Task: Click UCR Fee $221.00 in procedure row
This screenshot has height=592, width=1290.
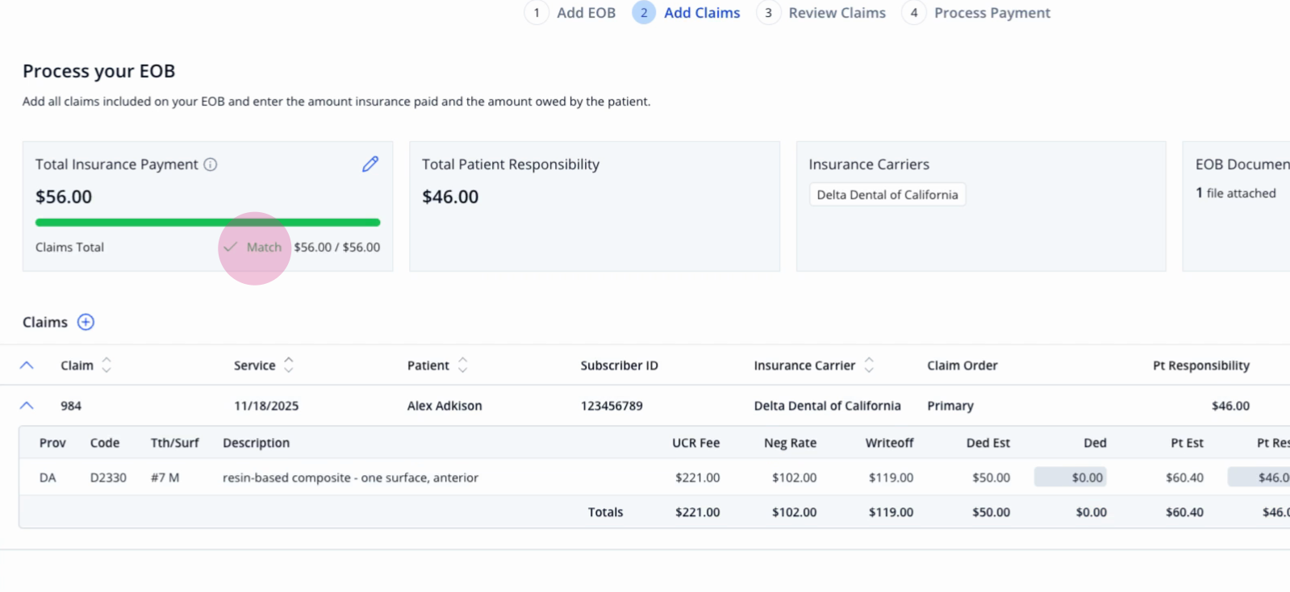Action: coord(697,477)
